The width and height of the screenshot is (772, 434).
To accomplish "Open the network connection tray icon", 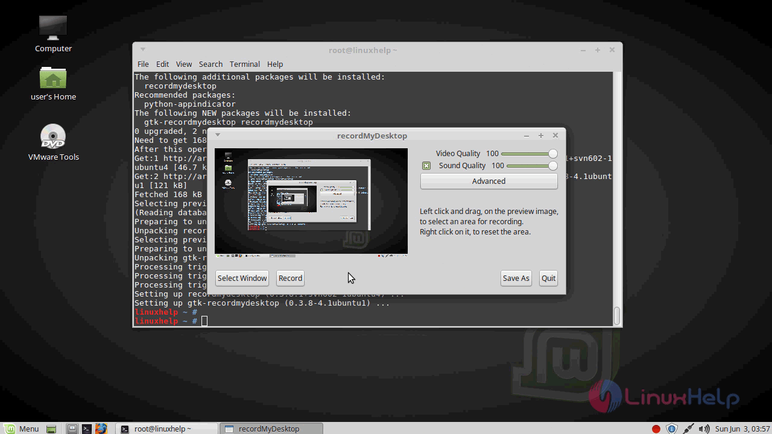I will coord(688,429).
